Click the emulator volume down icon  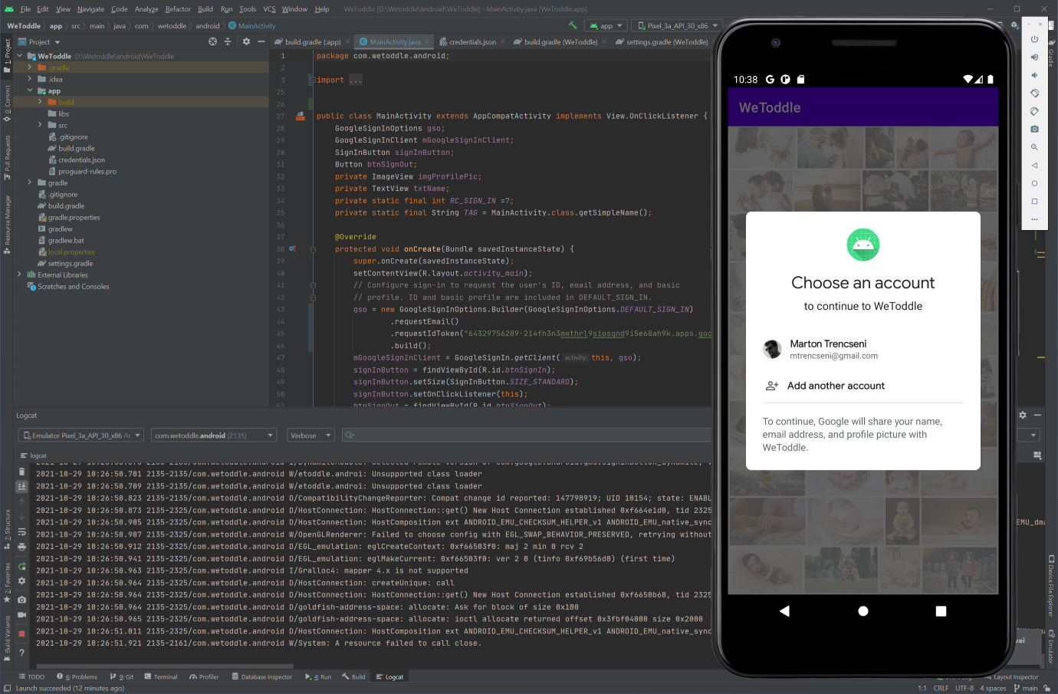click(x=1034, y=75)
